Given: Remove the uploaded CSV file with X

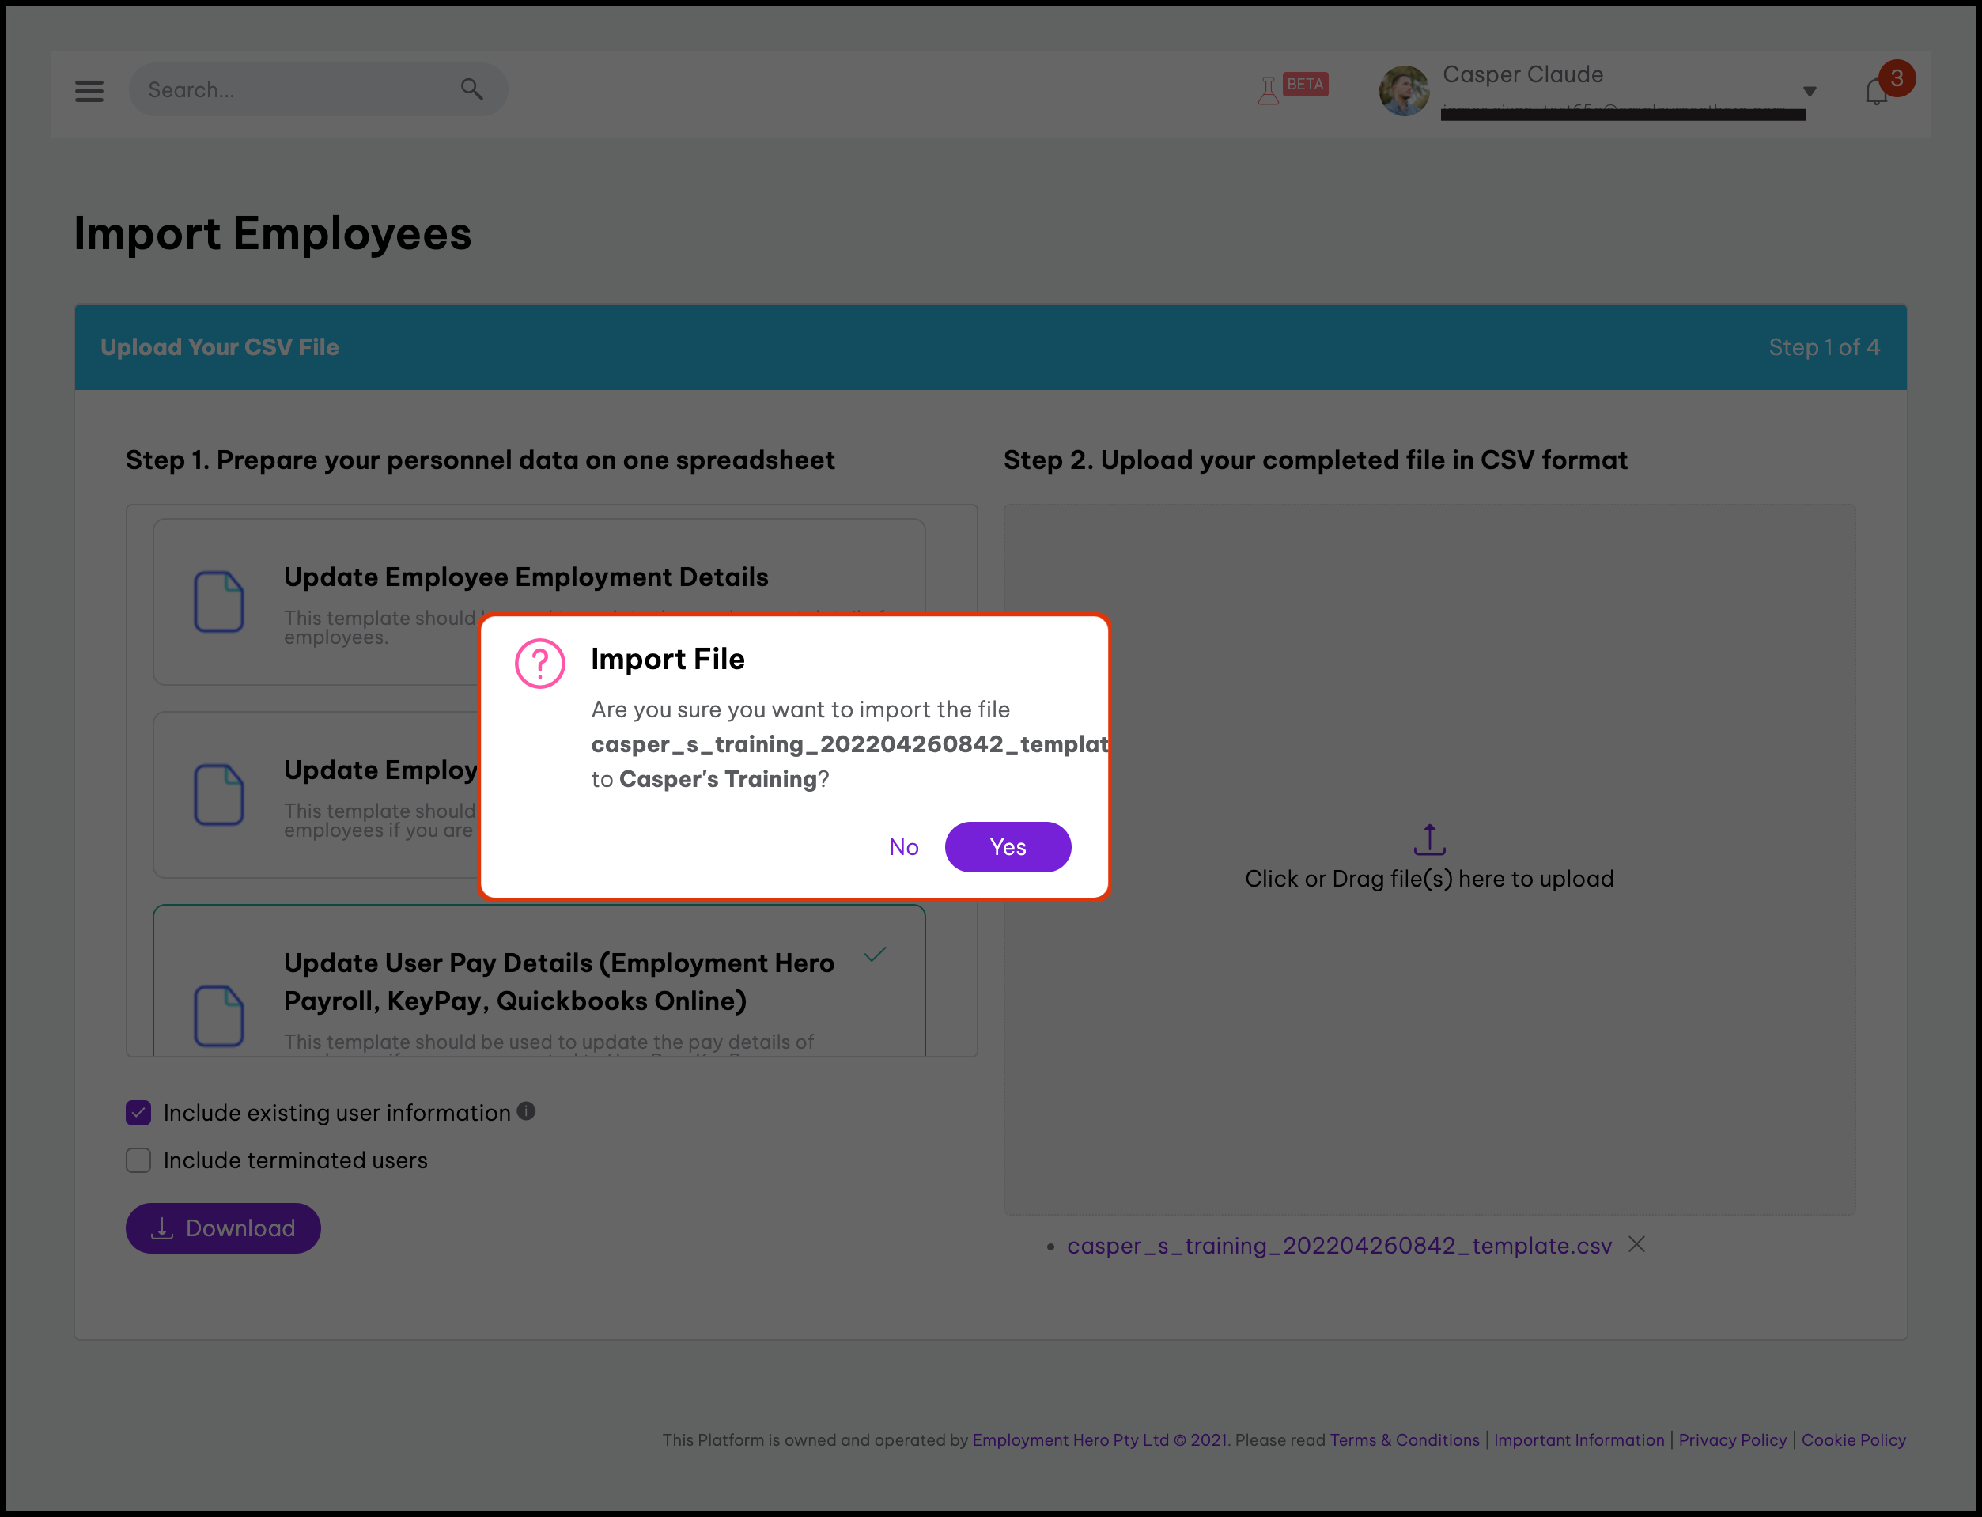Looking at the screenshot, I should (1636, 1244).
